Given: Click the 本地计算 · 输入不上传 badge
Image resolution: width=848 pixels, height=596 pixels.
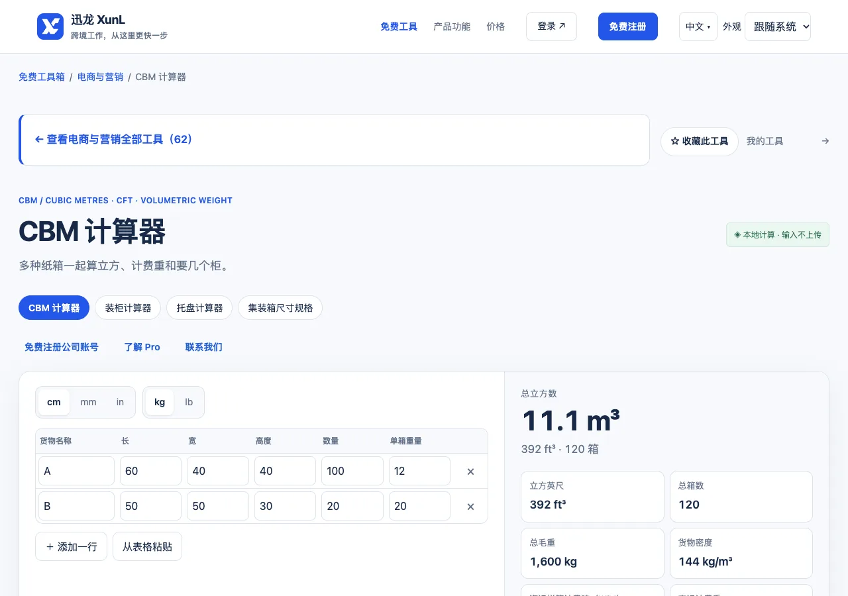Looking at the screenshot, I should tap(778, 235).
